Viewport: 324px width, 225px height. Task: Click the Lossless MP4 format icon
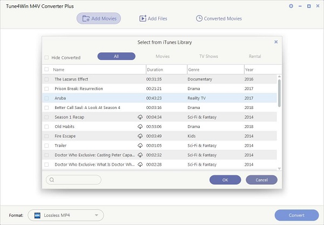(x=37, y=215)
